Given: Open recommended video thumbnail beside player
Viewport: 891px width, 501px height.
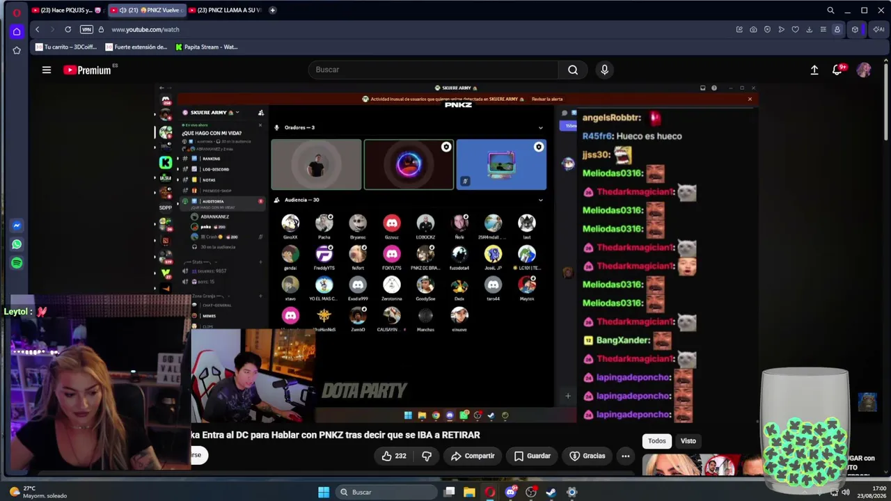Looking at the screenshot, I should click(702, 465).
